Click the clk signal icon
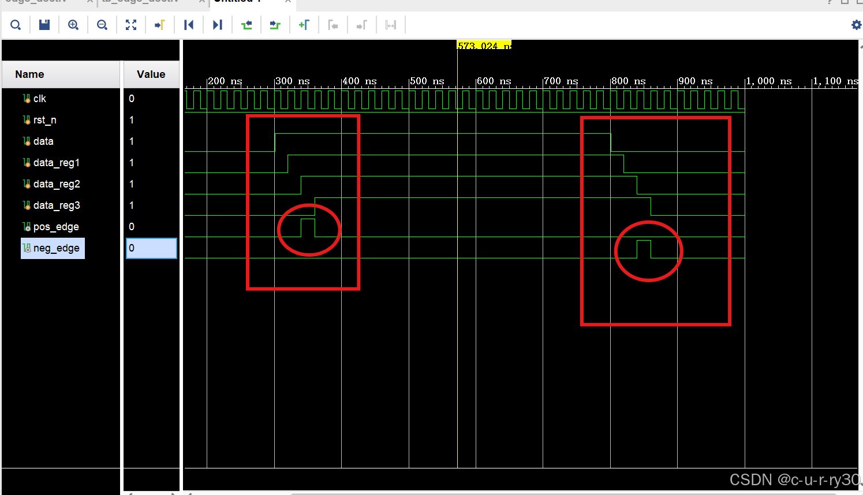 click(27, 99)
